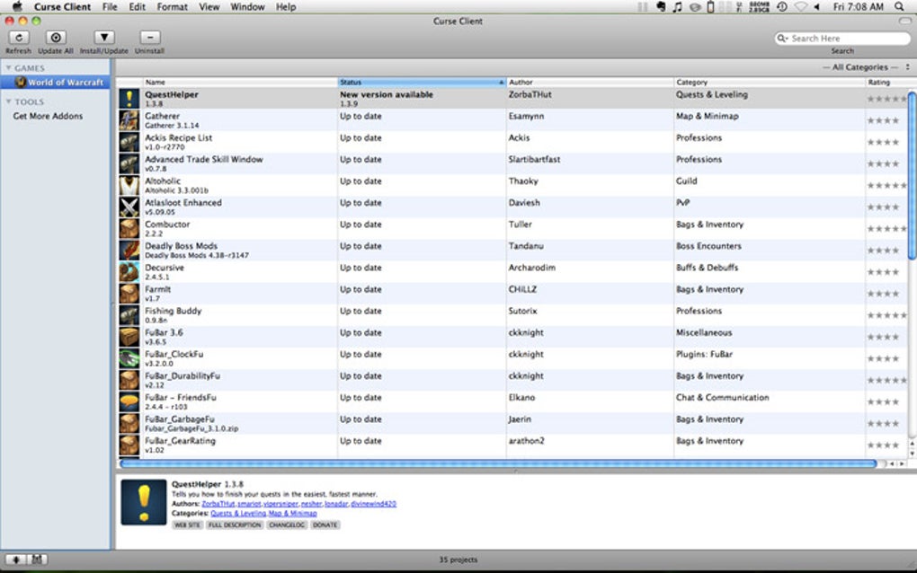The height and width of the screenshot is (573, 917).
Task: Collapse the TOOLS sidebar section
Action: pos(8,101)
